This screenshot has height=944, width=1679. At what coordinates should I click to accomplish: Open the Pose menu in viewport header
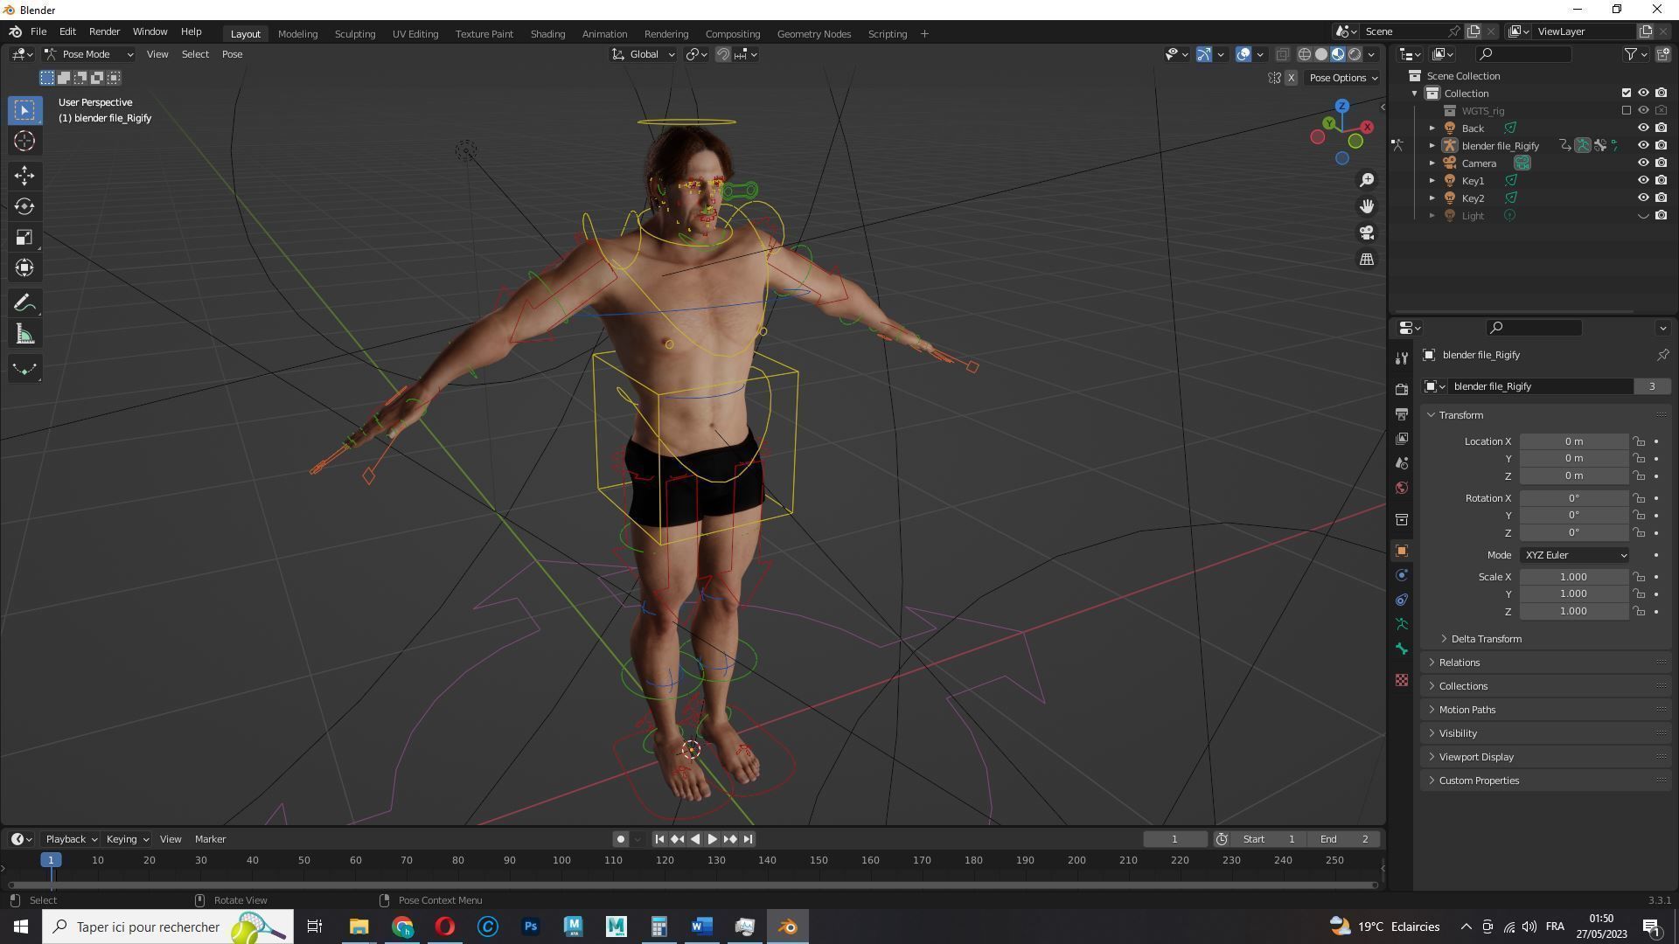tap(232, 54)
